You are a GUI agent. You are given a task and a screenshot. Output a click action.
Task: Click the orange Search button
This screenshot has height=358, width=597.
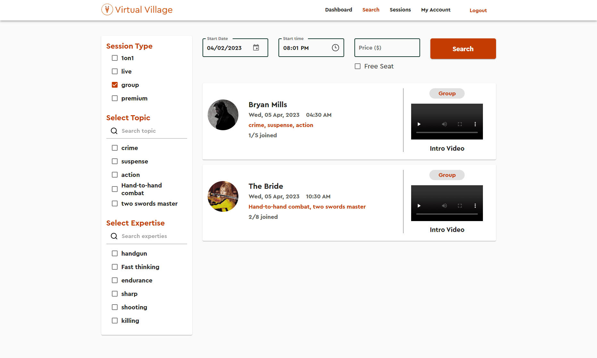pos(463,49)
